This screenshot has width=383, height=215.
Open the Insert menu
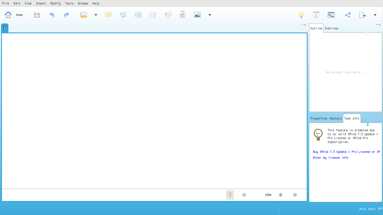(41, 3)
